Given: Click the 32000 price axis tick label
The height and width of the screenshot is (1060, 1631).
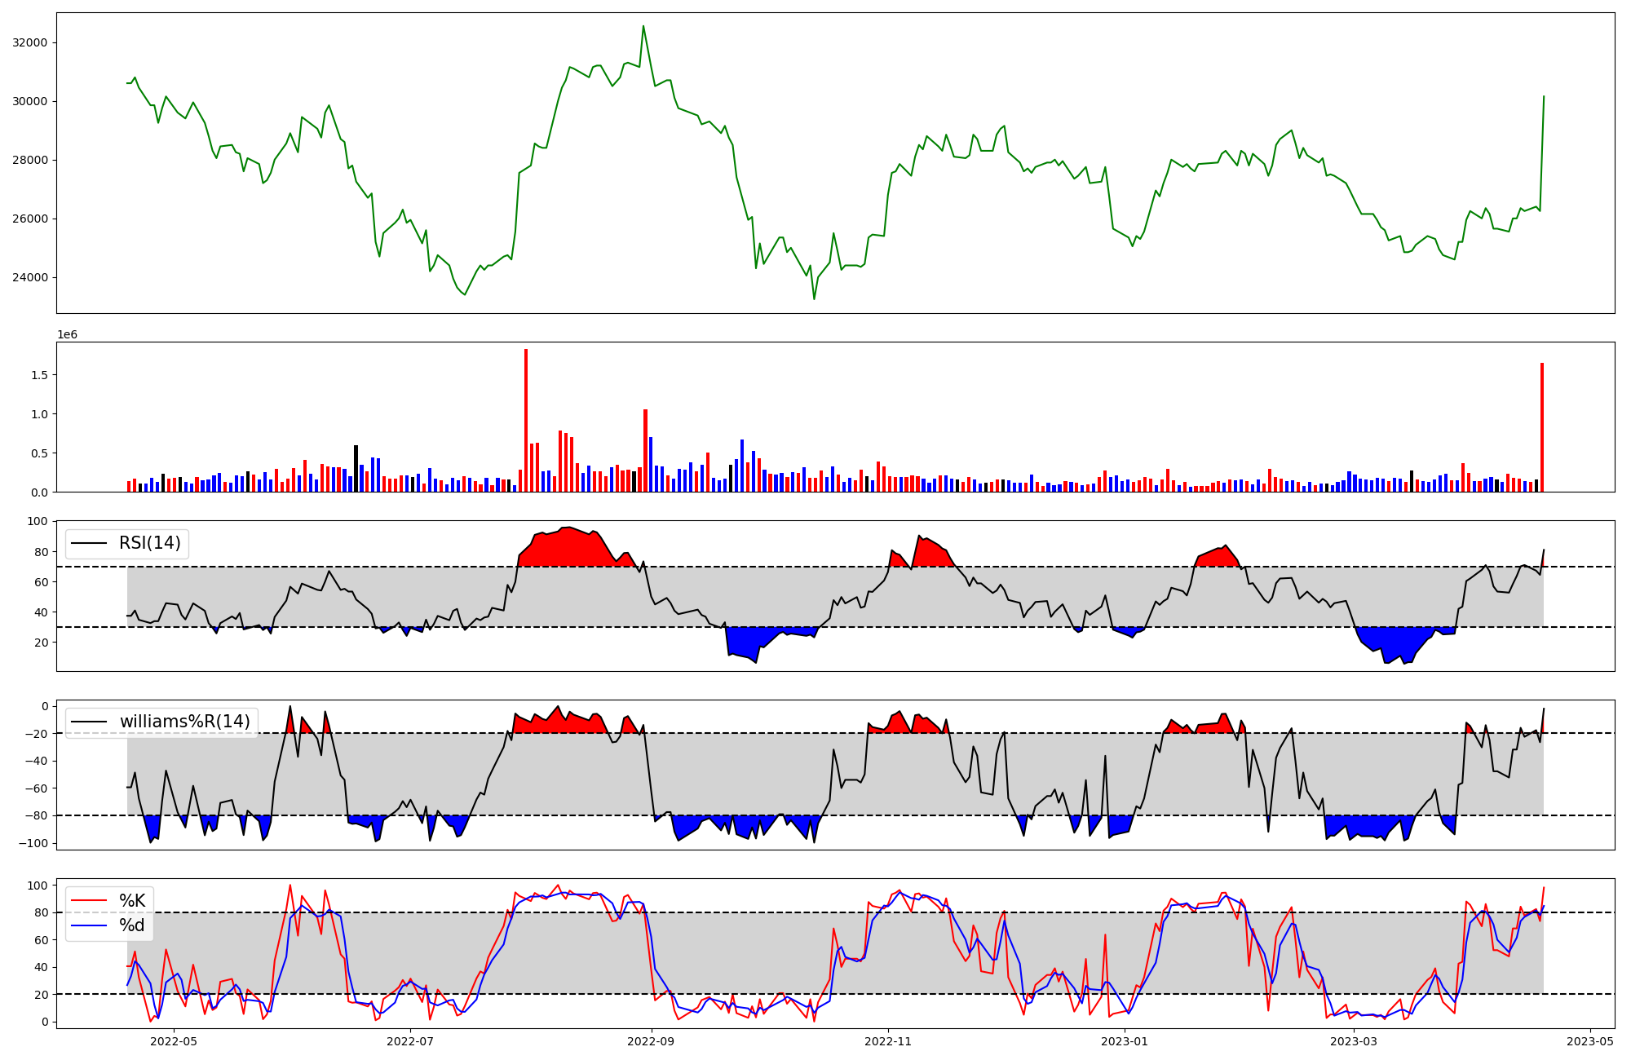Looking at the screenshot, I should [29, 42].
